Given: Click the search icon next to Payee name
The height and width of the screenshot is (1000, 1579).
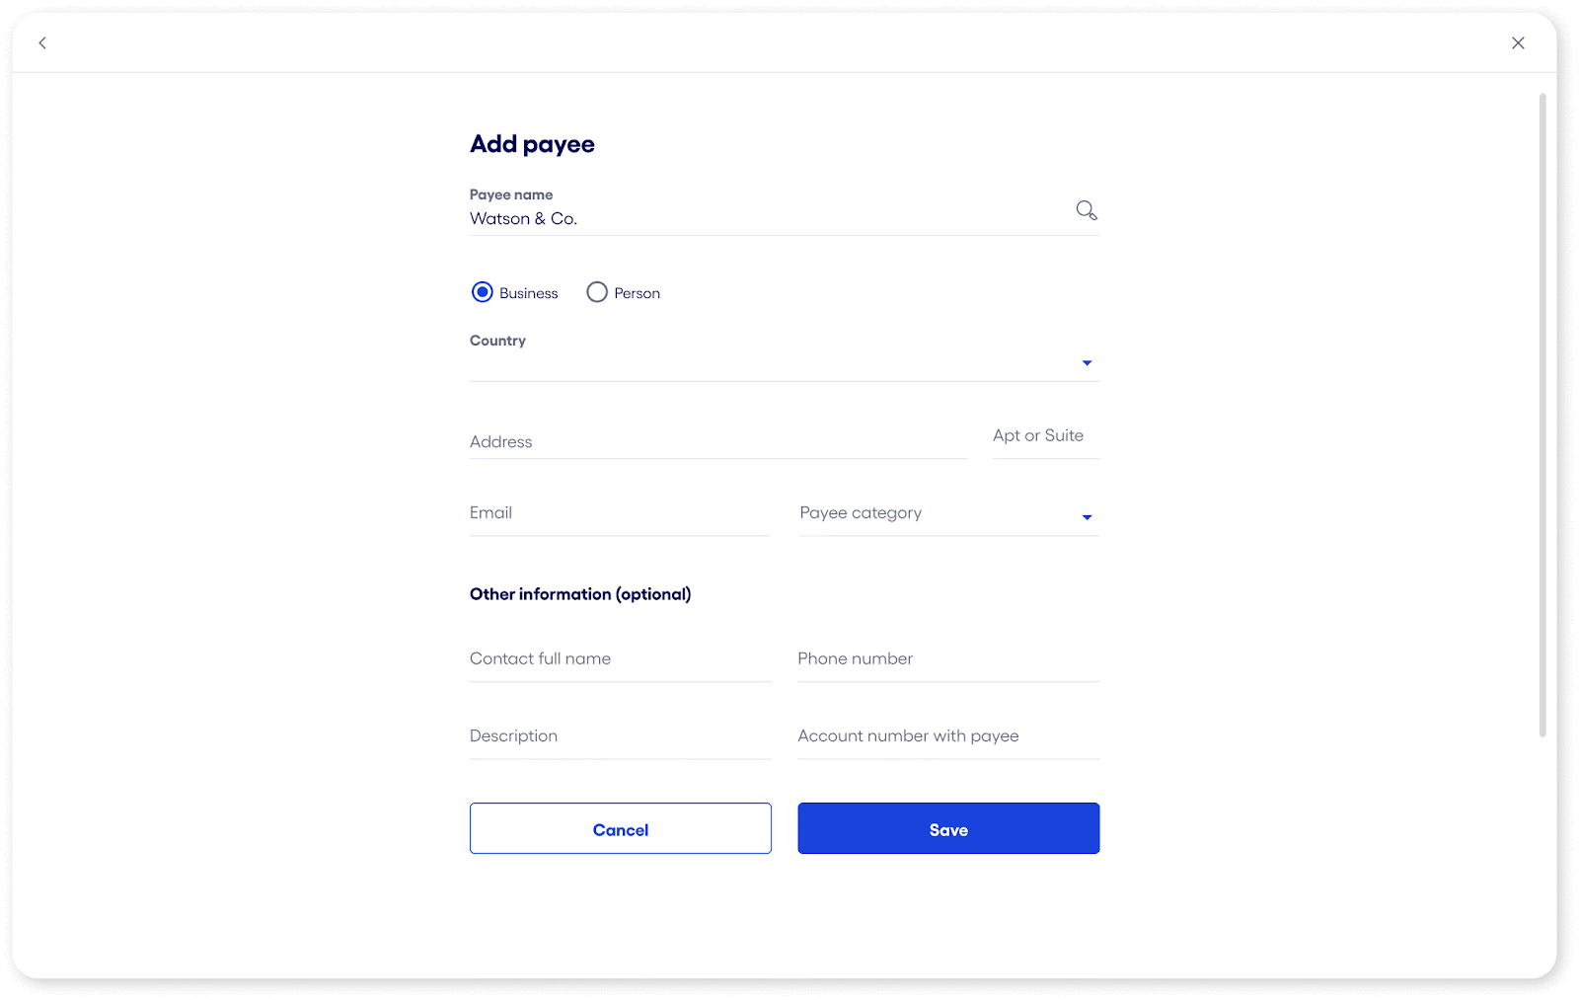Looking at the screenshot, I should click(1086, 210).
